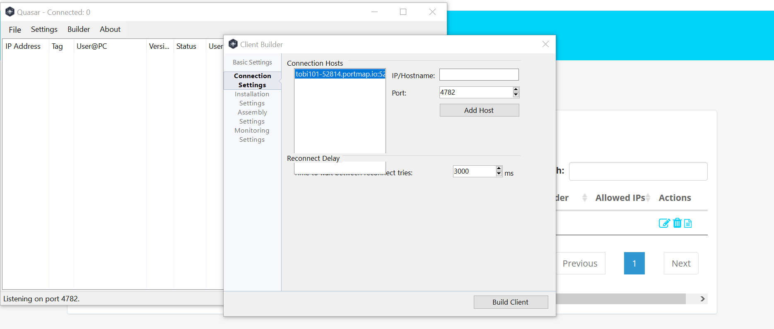Increase the reconnect delay with up arrow
774x329 pixels.
point(499,169)
